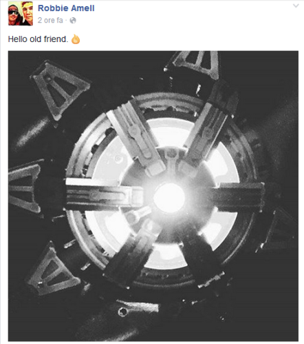Expand the post options chevron menu
This screenshot has height=344, width=304.
click(x=296, y=6)
